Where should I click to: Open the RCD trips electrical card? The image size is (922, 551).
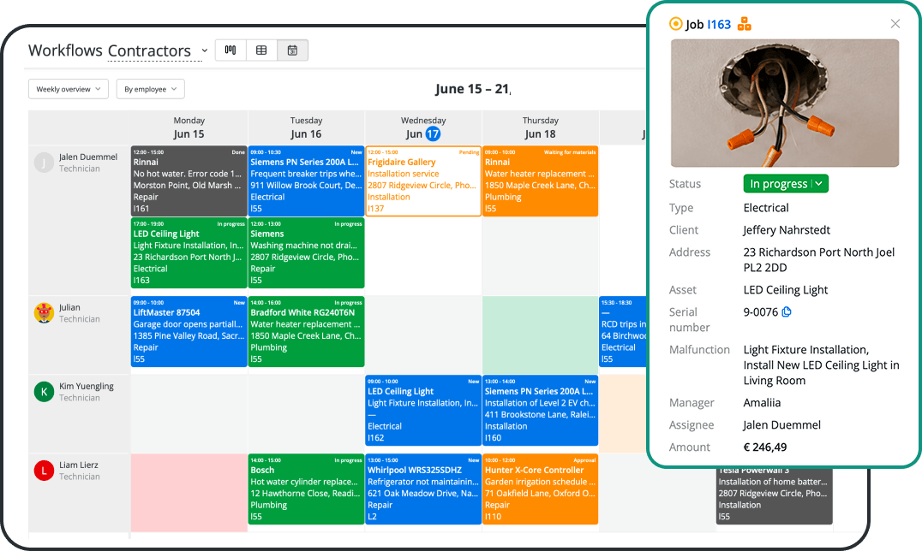623,331
